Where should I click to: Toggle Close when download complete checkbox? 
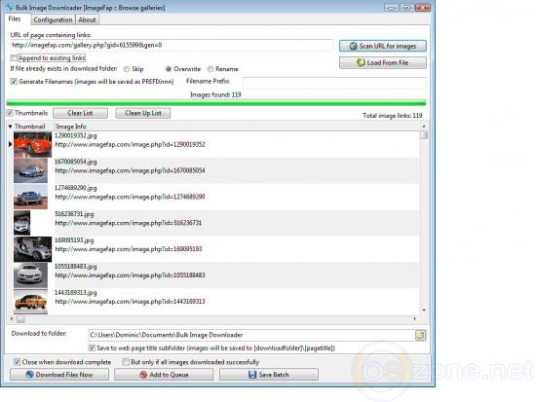click(17, 362)
